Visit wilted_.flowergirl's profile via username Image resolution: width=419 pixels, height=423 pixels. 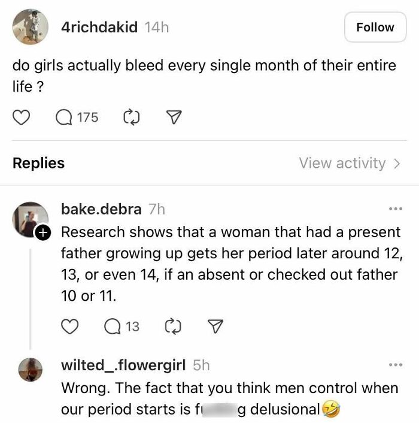point(123,364)
